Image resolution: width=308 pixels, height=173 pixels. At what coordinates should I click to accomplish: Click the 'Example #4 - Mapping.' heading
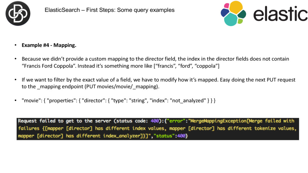[49, 45]
